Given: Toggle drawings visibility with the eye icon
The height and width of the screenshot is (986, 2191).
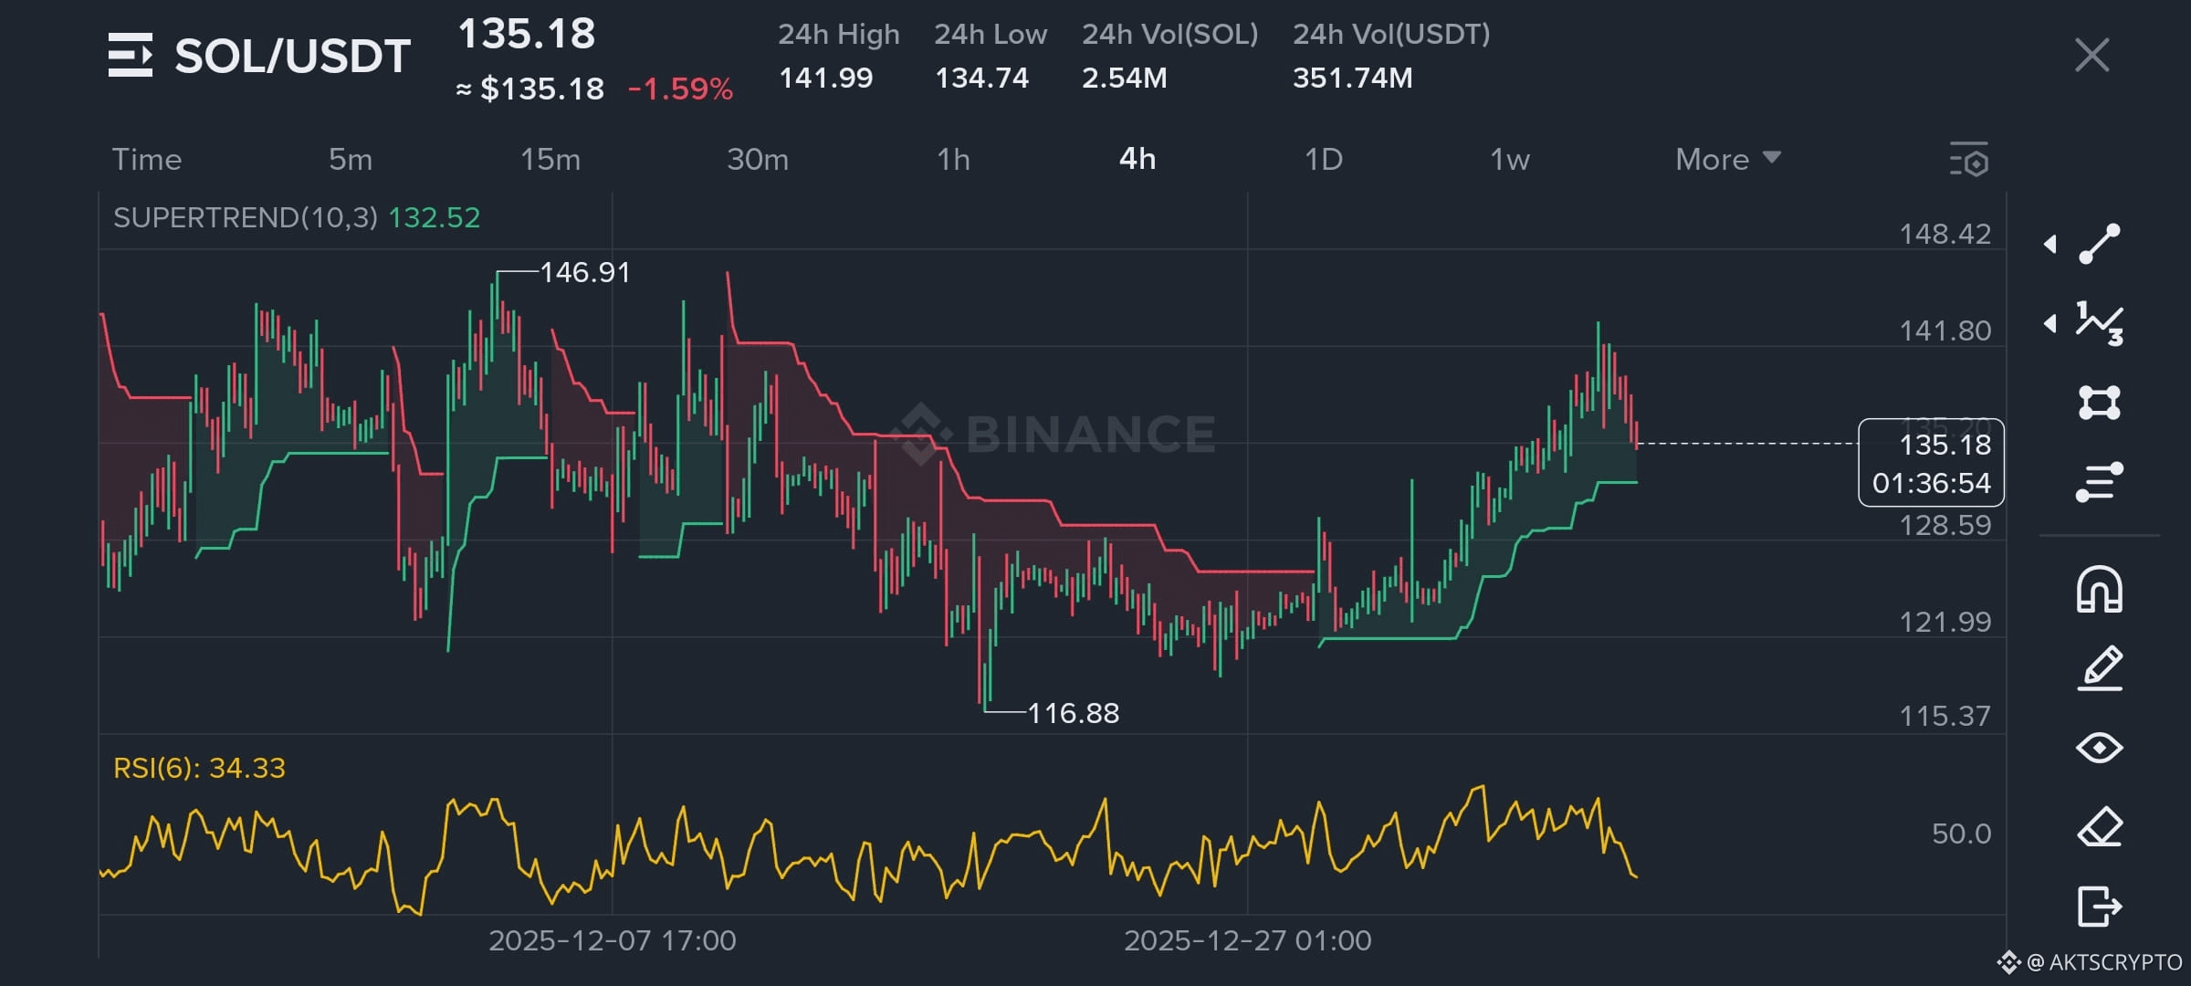Looking at the screenshot, I should [x=2100, y=748].
